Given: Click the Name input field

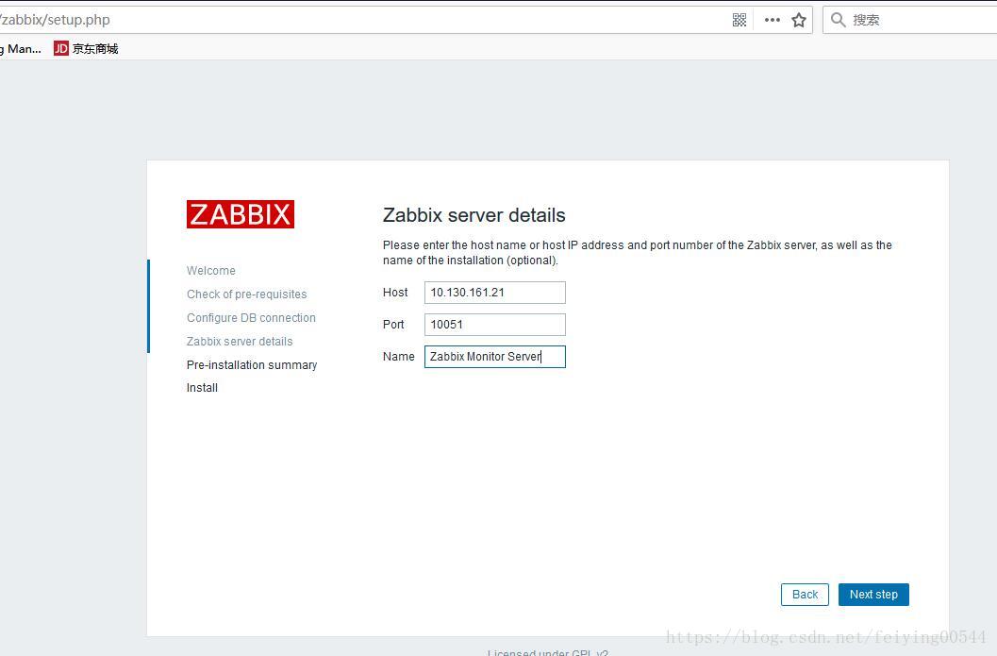Looking at the screenshot, I should 494,356.
